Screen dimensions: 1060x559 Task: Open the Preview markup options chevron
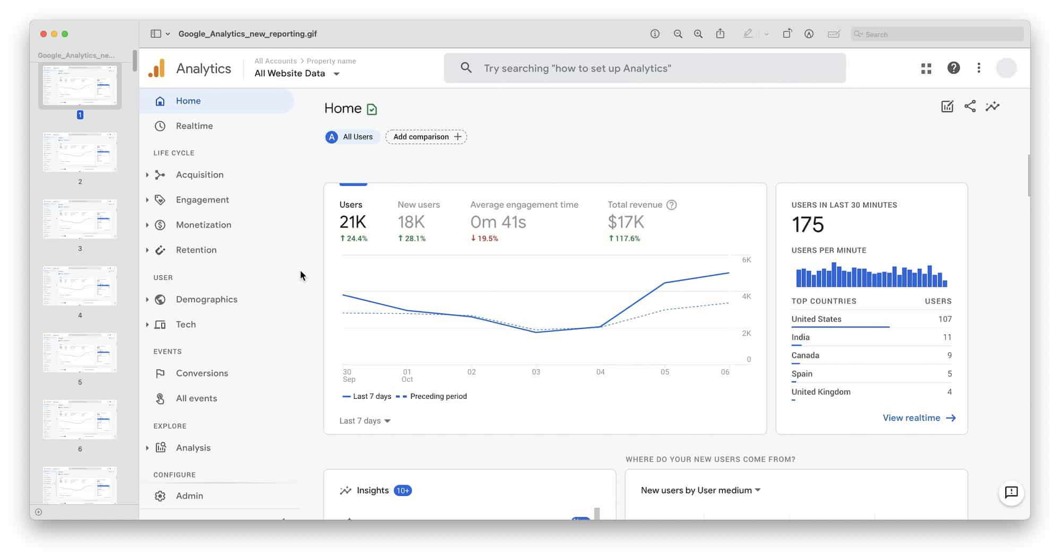click(x=766, y=34)
